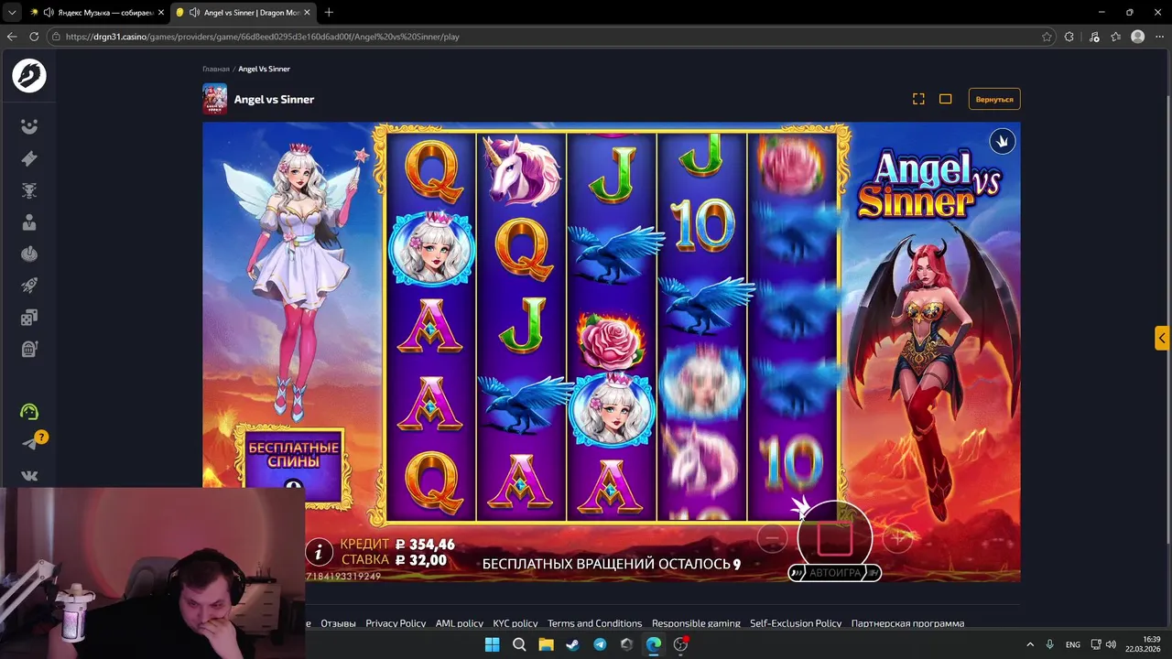
Task: Open a new browser tab
Action: (329, 13)
